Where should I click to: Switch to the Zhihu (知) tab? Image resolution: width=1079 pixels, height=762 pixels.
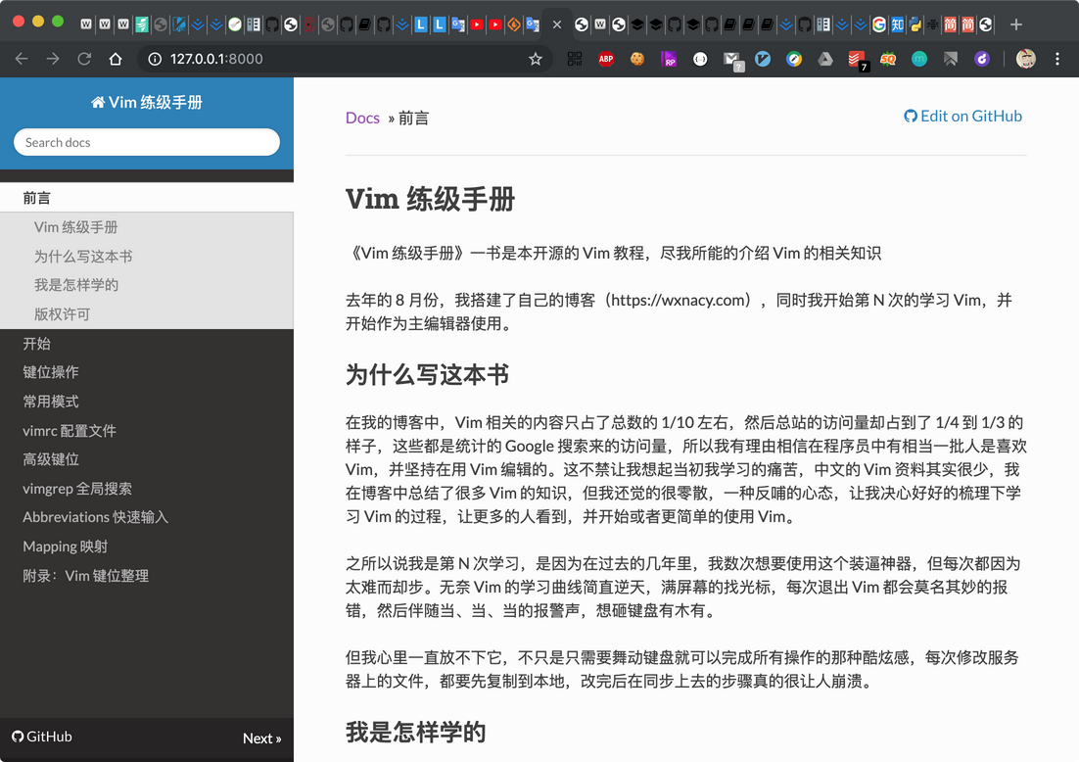click(x=897, y=24)
